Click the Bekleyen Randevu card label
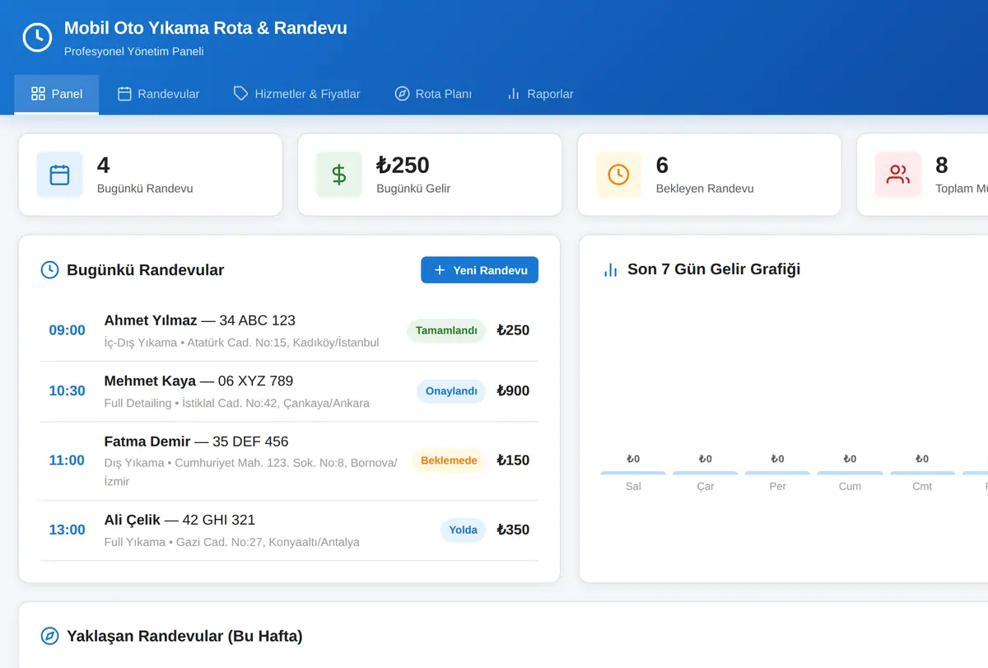Screen dimensions: 988x668 pos(705,189)
